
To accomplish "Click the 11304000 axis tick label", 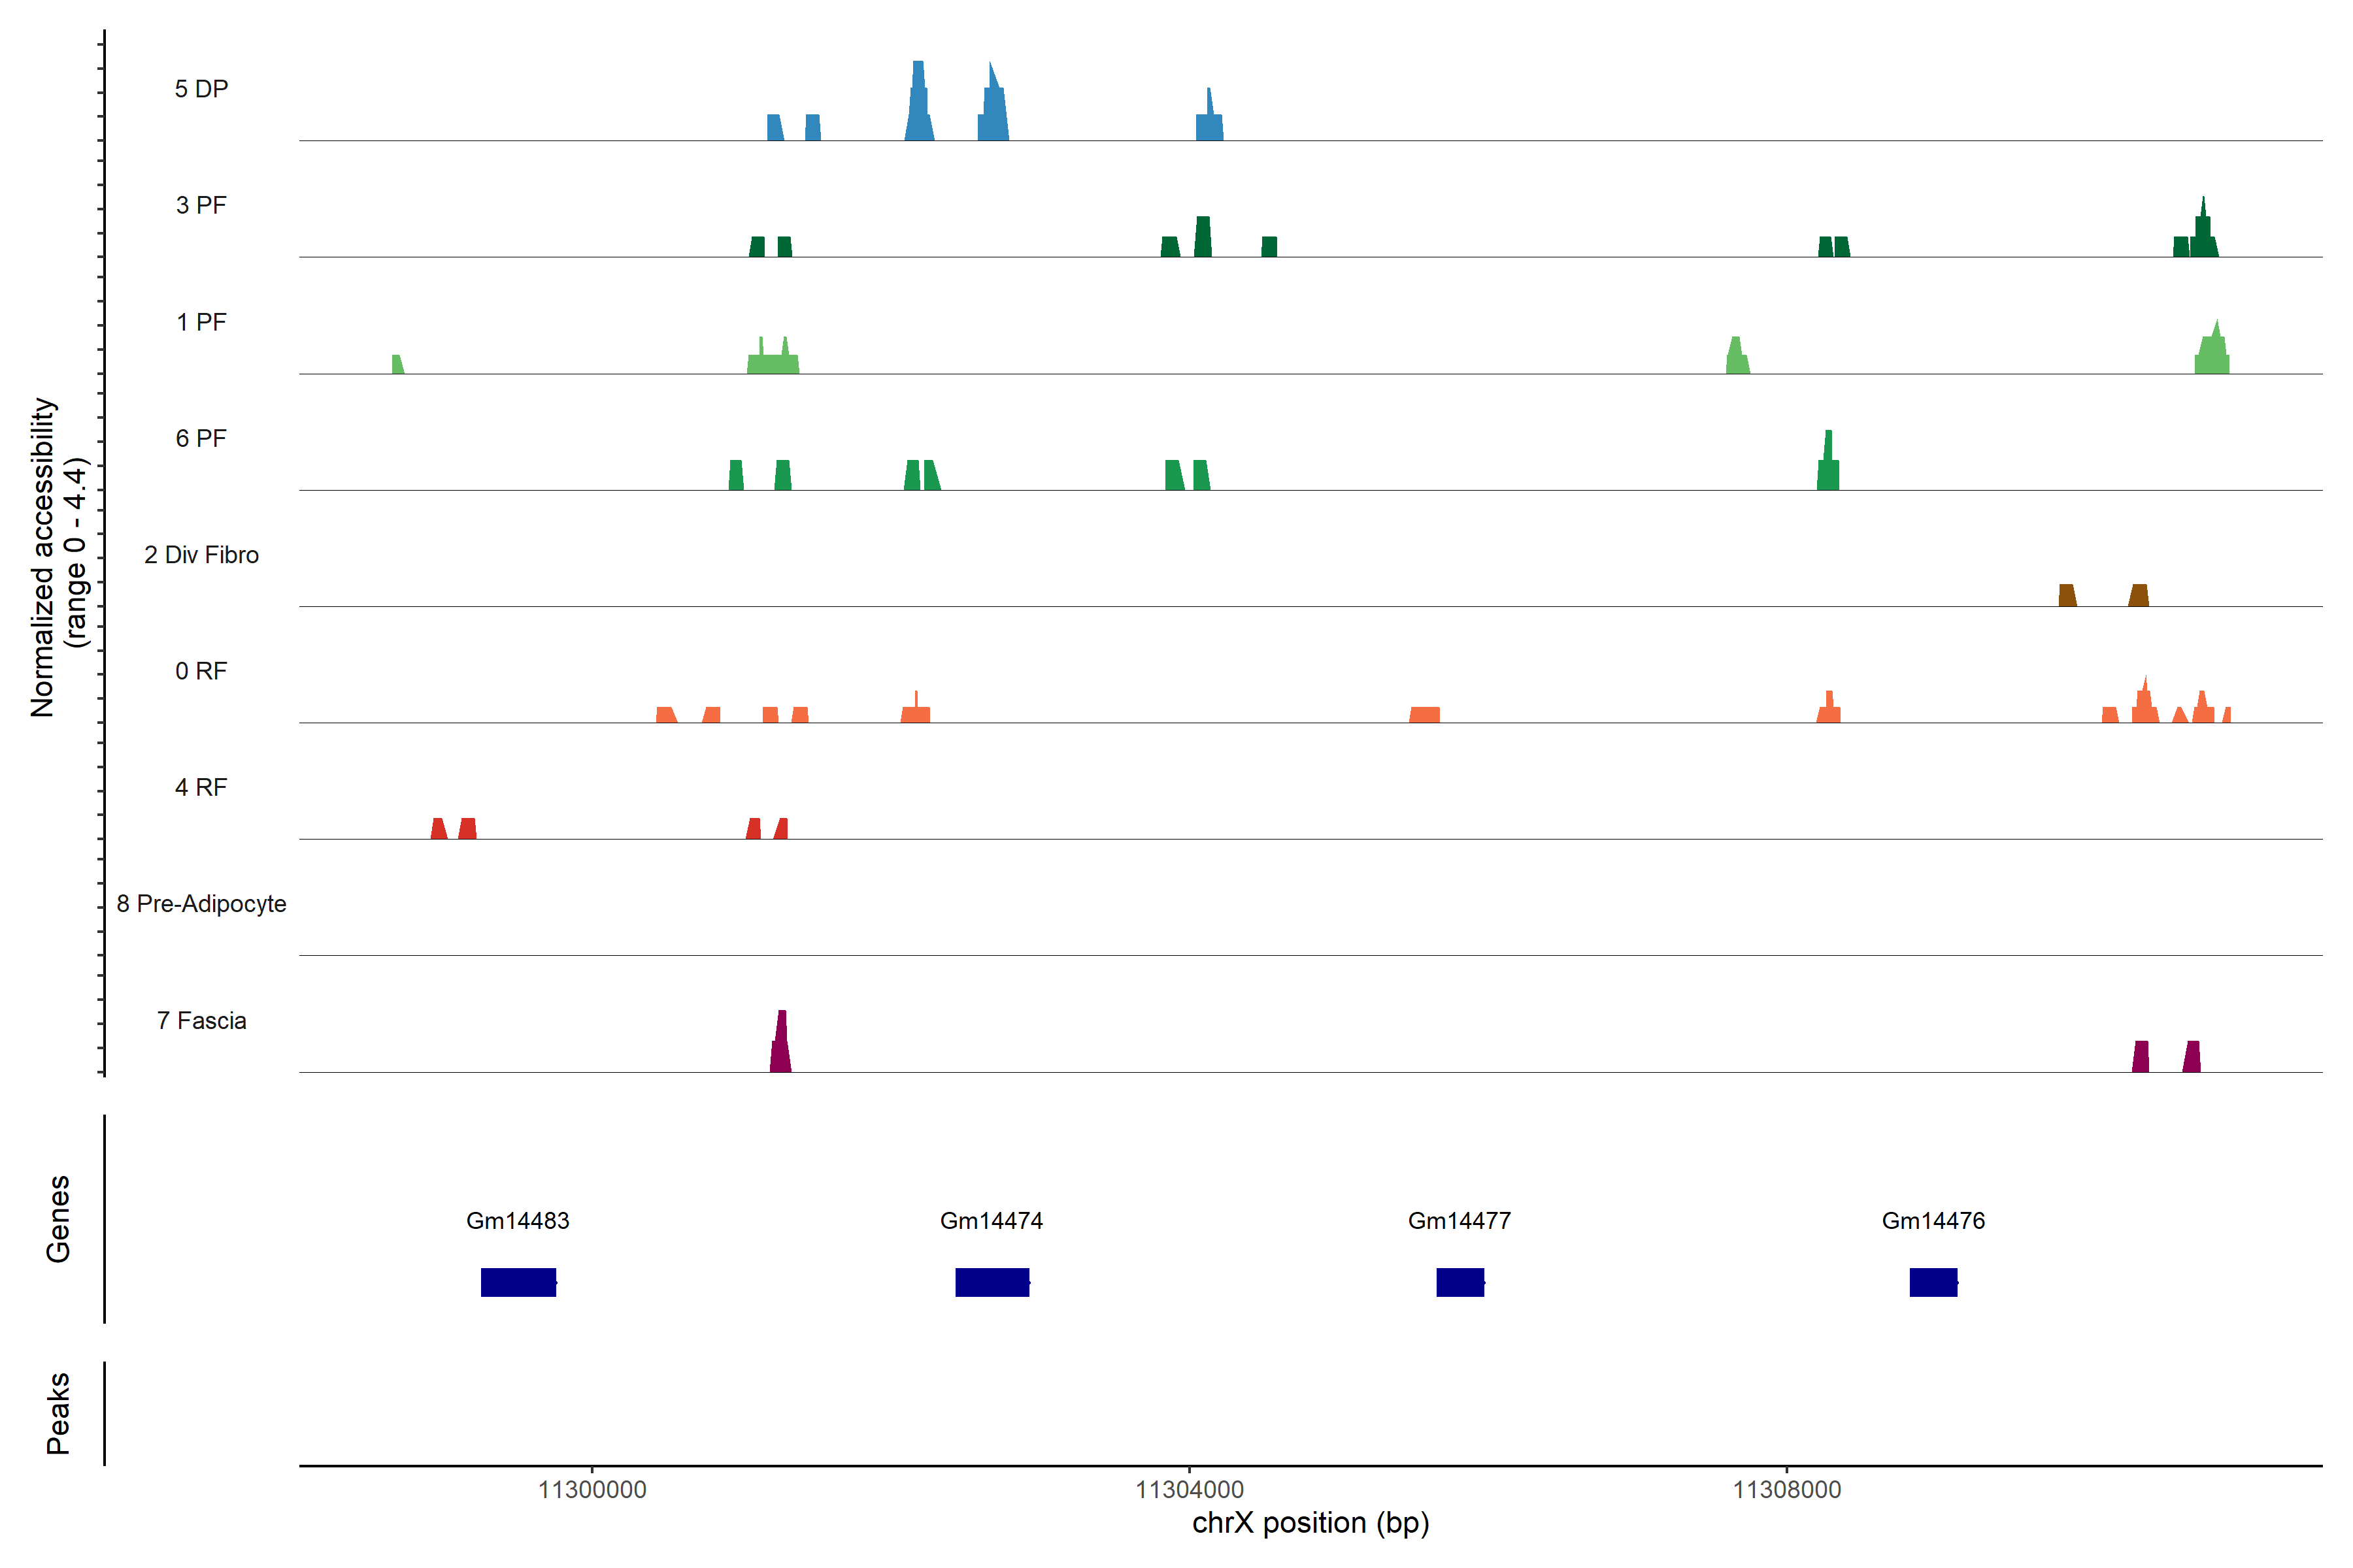I will (x=1190, y=1490).
